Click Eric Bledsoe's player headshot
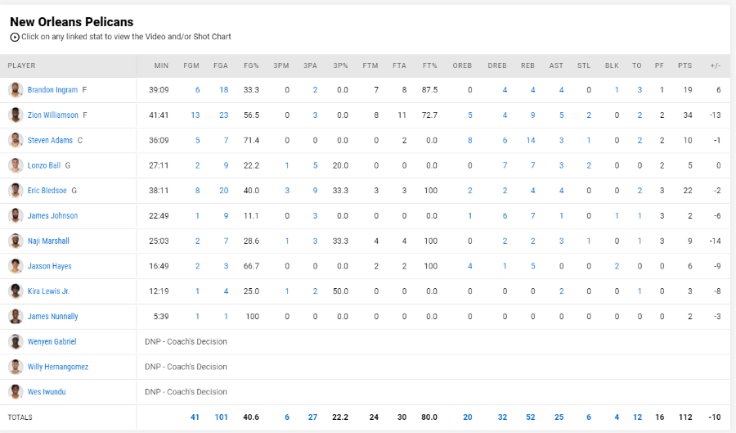Image resolution: width=736 pixels, height=433 pixels. [x=16, y=190]
